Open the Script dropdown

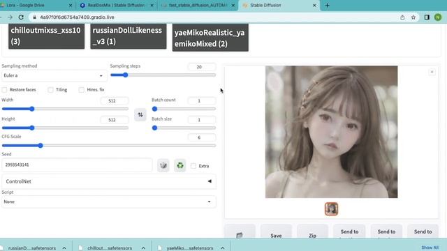click(108, 201)
